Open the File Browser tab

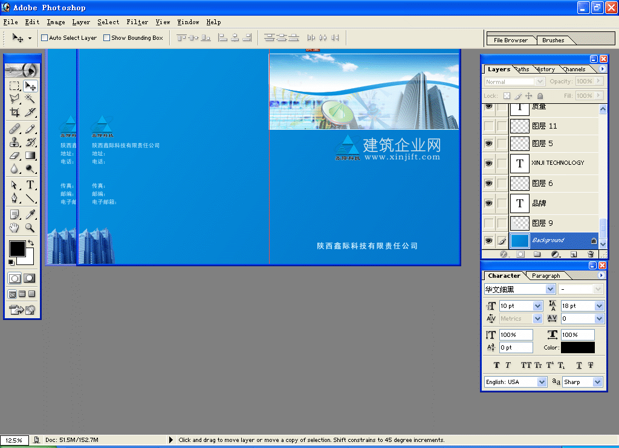(510, 40)
